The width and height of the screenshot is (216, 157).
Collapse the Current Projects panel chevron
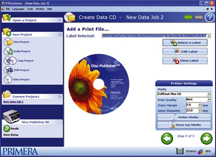(x=60, y=96)
